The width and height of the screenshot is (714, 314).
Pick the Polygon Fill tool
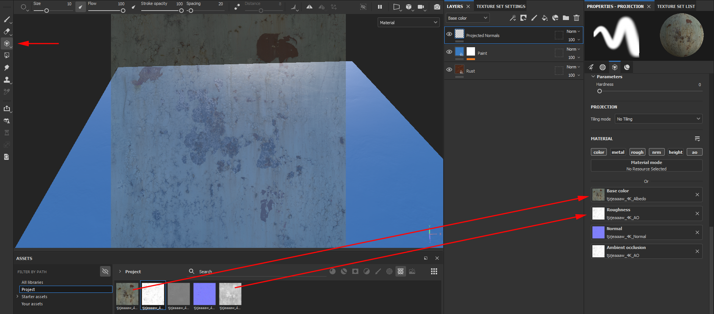point(7,56)
